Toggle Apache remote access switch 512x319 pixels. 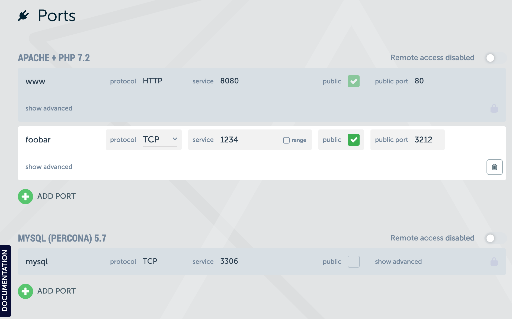(x=495, y=58)
